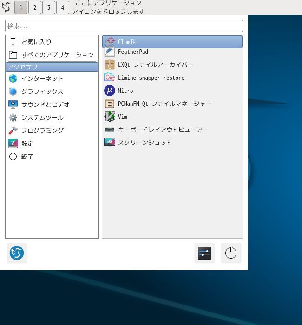Click the インターネット globe icon
The image size is (302, 325).
tap(13, 78)
